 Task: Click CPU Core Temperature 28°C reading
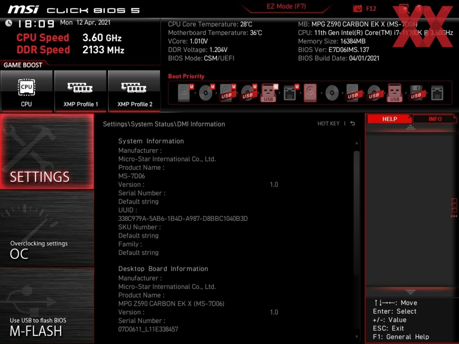click(x=210, y=24)
